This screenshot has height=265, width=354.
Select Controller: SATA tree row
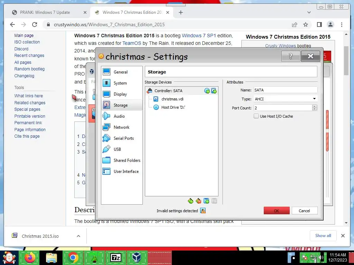[181, 91]
